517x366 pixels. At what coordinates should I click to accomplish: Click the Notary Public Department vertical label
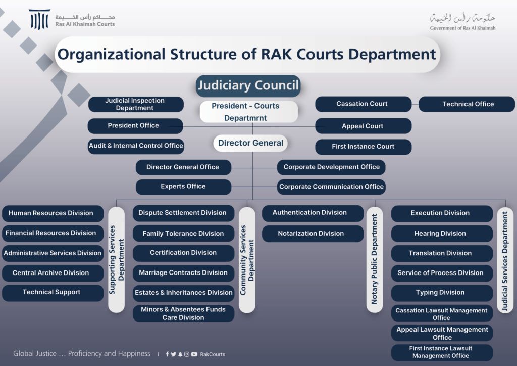374,260
